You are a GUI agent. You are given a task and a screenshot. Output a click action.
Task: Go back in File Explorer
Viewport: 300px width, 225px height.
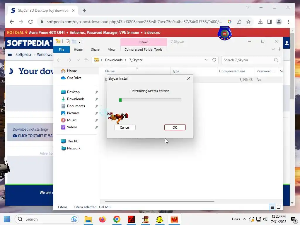click(x=59, y=60)
